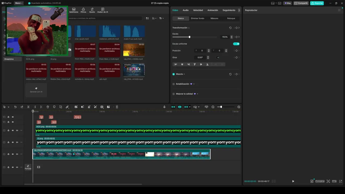The height and width of the screenshot is (194, 345).
Task: Enable the Mejorar la calidad checkbox
Action: pyautogui.click(x=174, y=94)
